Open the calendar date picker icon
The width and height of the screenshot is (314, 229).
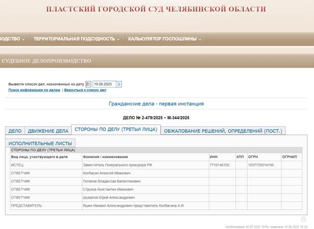tap(88, 84)
